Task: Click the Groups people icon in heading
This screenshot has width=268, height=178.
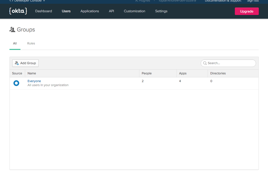Action: [x=12, y=30]
